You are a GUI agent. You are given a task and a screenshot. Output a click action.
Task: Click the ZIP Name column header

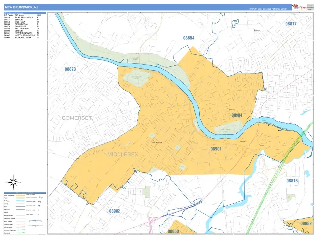[x=19, y=15]
